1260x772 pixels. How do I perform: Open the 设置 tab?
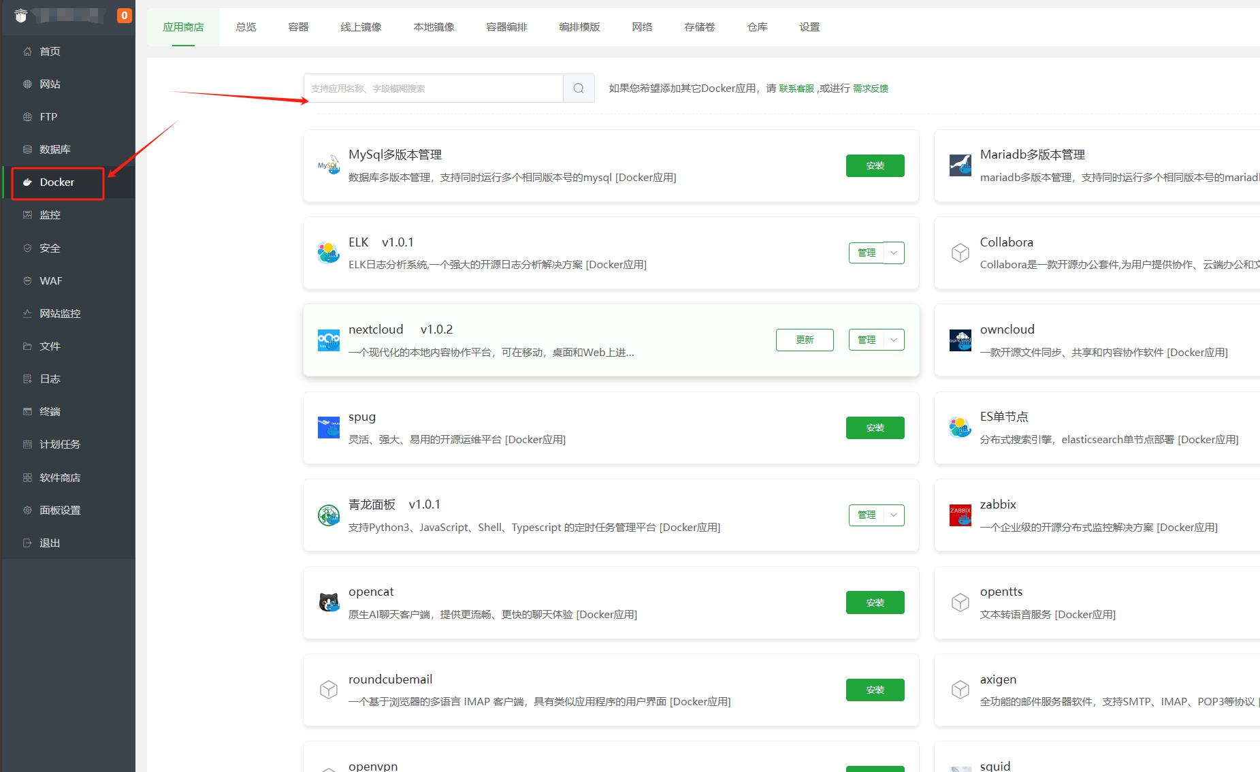pos(809,27)
